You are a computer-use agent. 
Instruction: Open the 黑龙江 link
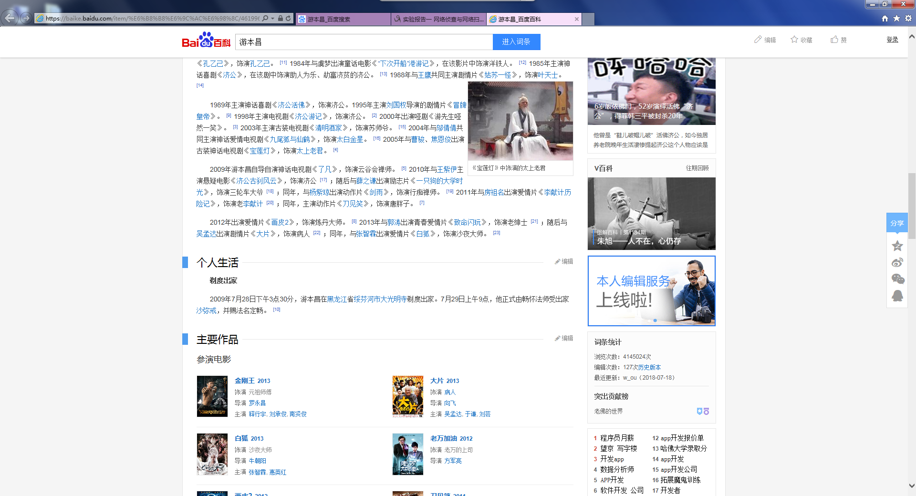click(337, 299)
